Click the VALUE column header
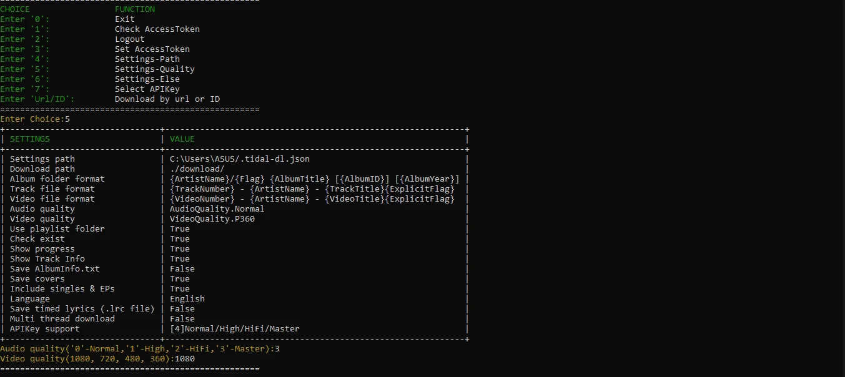 pos(182,139)
